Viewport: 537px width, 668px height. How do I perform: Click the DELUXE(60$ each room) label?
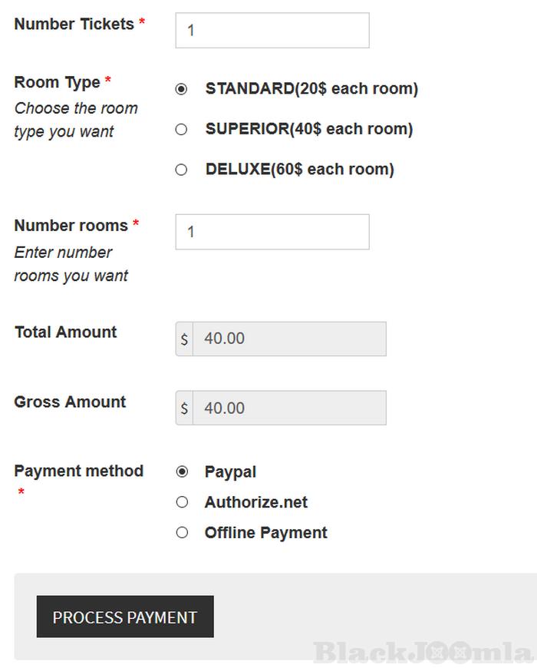coord(299,170)
